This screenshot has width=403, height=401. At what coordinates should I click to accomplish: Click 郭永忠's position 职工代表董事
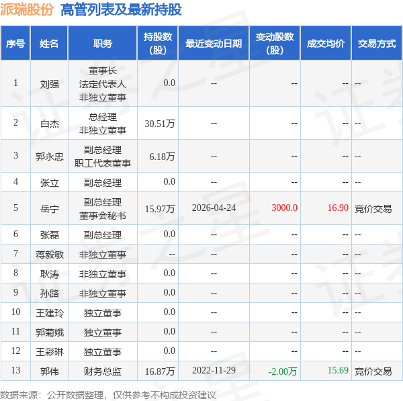click(x=103, y=163)
